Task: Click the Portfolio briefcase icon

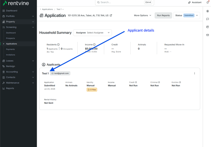Action: 4,16
